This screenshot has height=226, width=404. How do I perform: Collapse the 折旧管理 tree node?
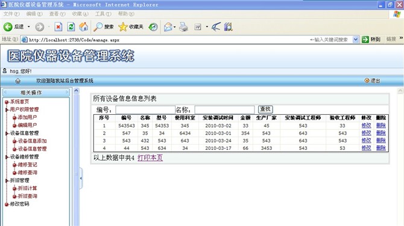7,180
